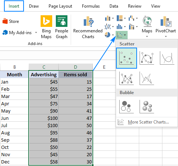Select Scatter with Straight Lines and Markers
Viewport: 178px width, 166px height.
127,78
